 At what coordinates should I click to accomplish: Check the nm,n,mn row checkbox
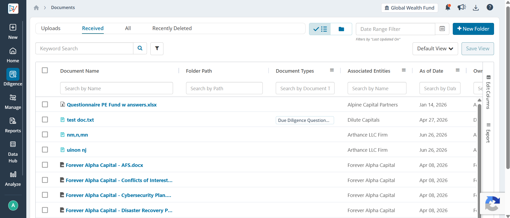pos(45,134)
